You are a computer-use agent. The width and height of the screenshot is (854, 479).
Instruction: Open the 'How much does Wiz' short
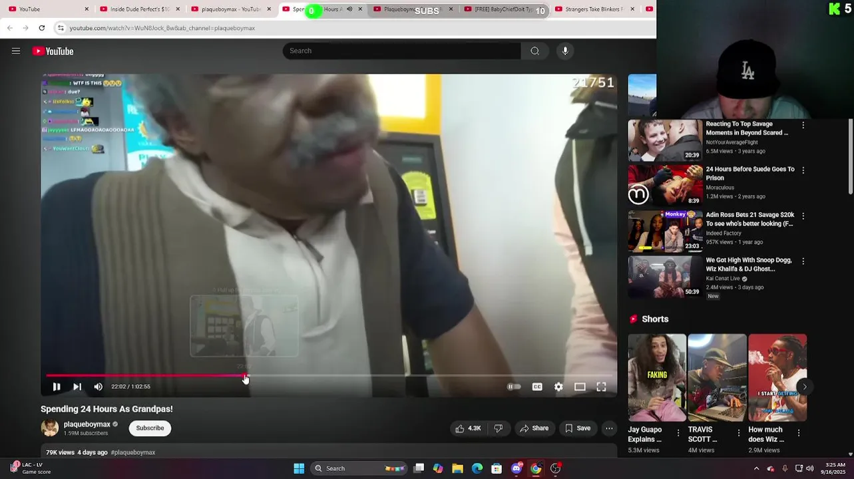(x=777, y=377)
